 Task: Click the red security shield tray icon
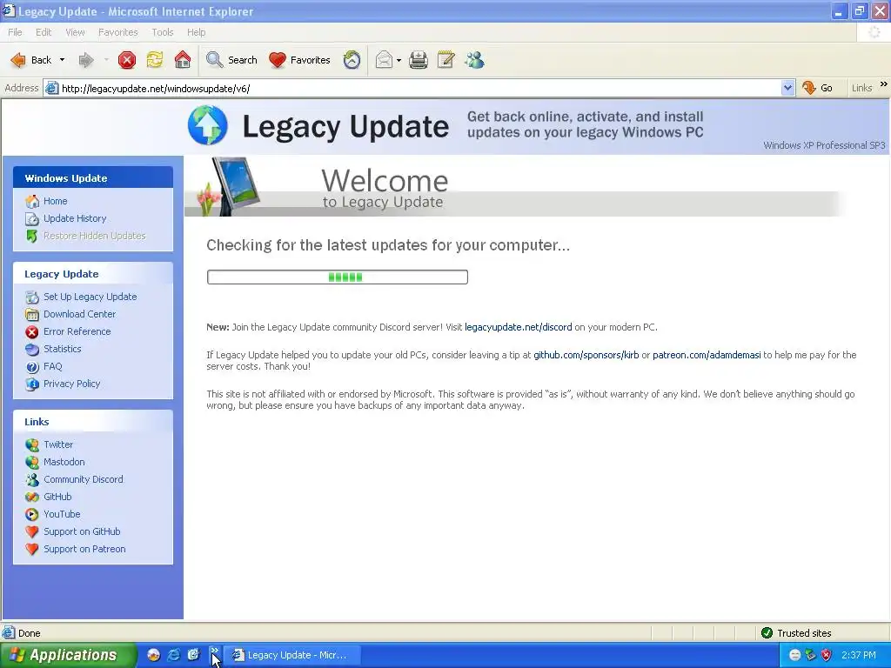click(x=827, y=655)
